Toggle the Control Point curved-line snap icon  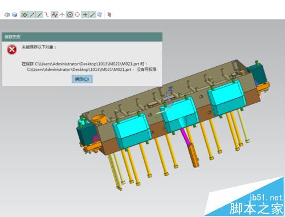point(47,15)
